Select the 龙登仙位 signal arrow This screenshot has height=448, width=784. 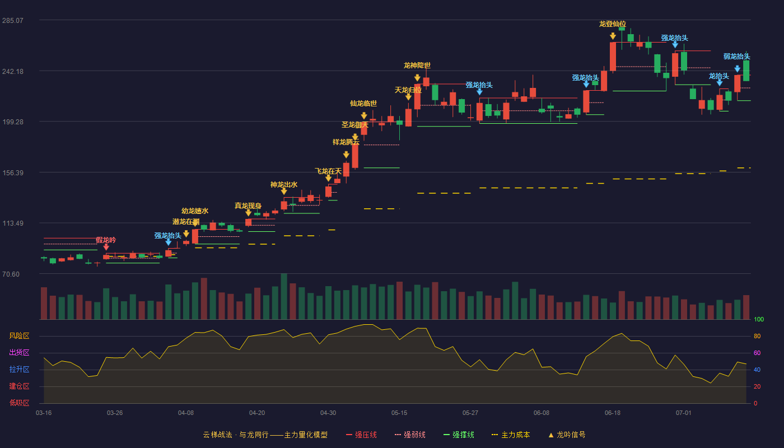pyautogui.click(x=613, y=36)
